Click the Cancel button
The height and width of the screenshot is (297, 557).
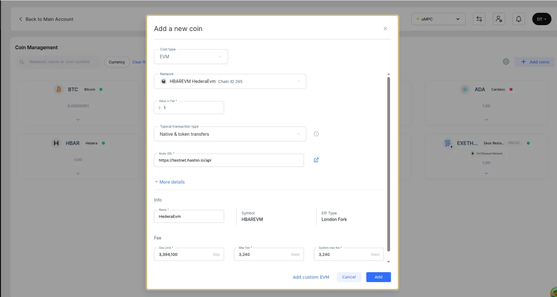(x=349, y=277)
